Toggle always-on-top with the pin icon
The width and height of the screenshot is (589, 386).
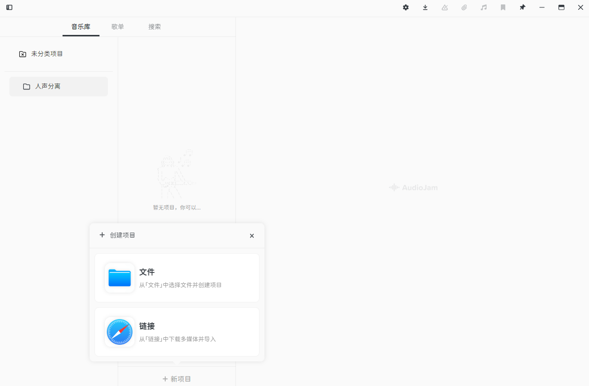click(x=522, y=7)
